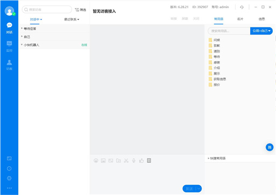Screen dimensions: 276x195
Task: Click the 报价 folder icon
Action: pos(210,85)
